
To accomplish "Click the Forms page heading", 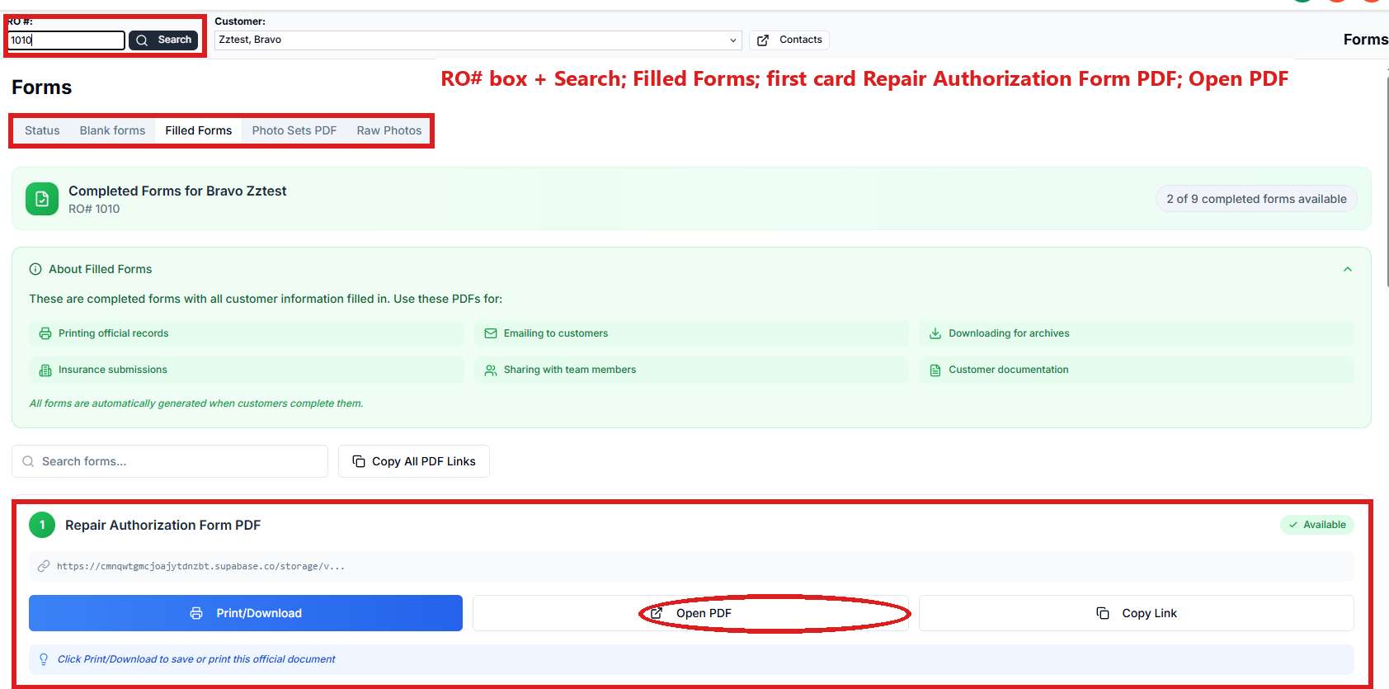I will pos(42,87).
